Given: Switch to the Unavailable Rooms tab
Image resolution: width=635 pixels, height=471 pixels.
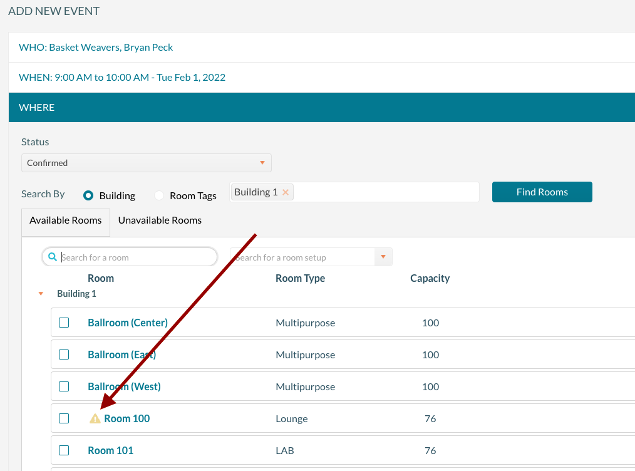Looking at the screenshot, I should [x=160, y=220].
